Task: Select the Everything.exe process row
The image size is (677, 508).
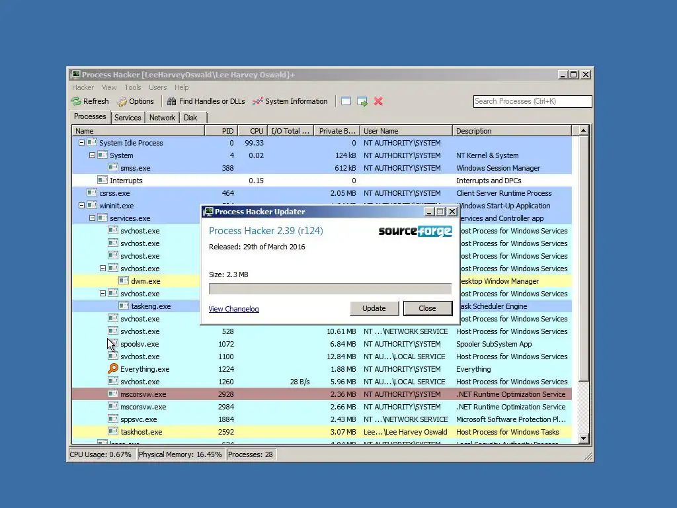Action: point(322,369)
